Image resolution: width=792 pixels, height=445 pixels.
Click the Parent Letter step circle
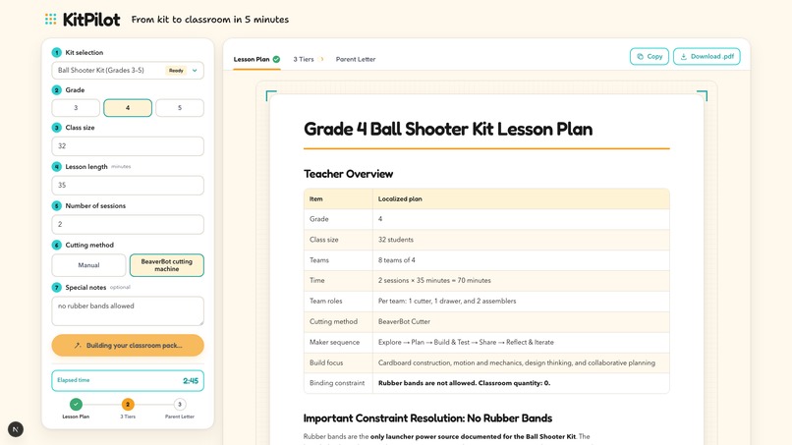pyautogui.click(x=179, y=404)
